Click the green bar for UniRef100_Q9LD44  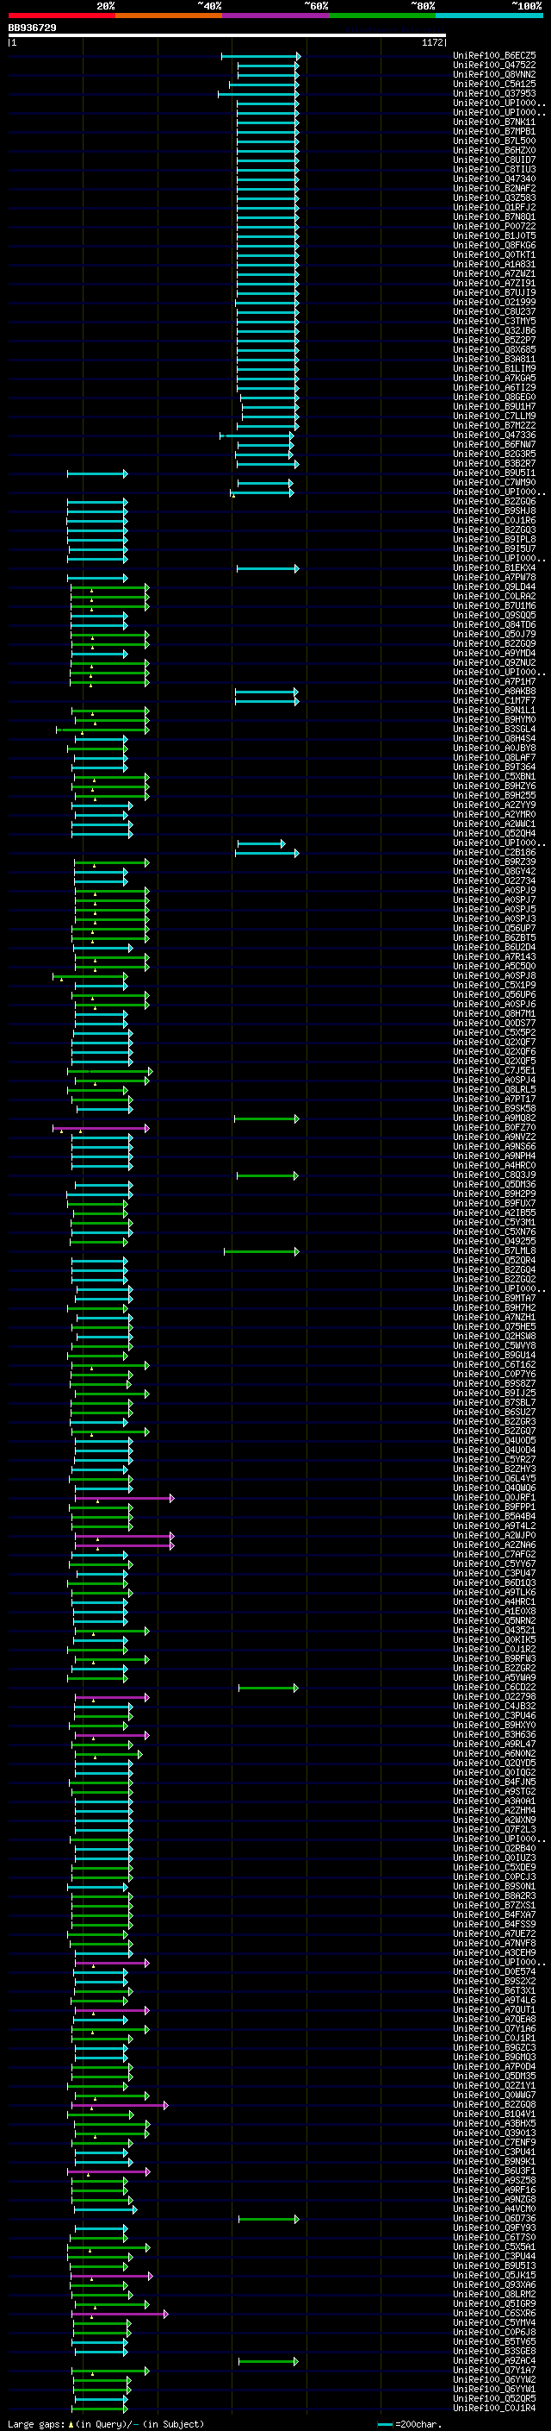tap(110, 588)
